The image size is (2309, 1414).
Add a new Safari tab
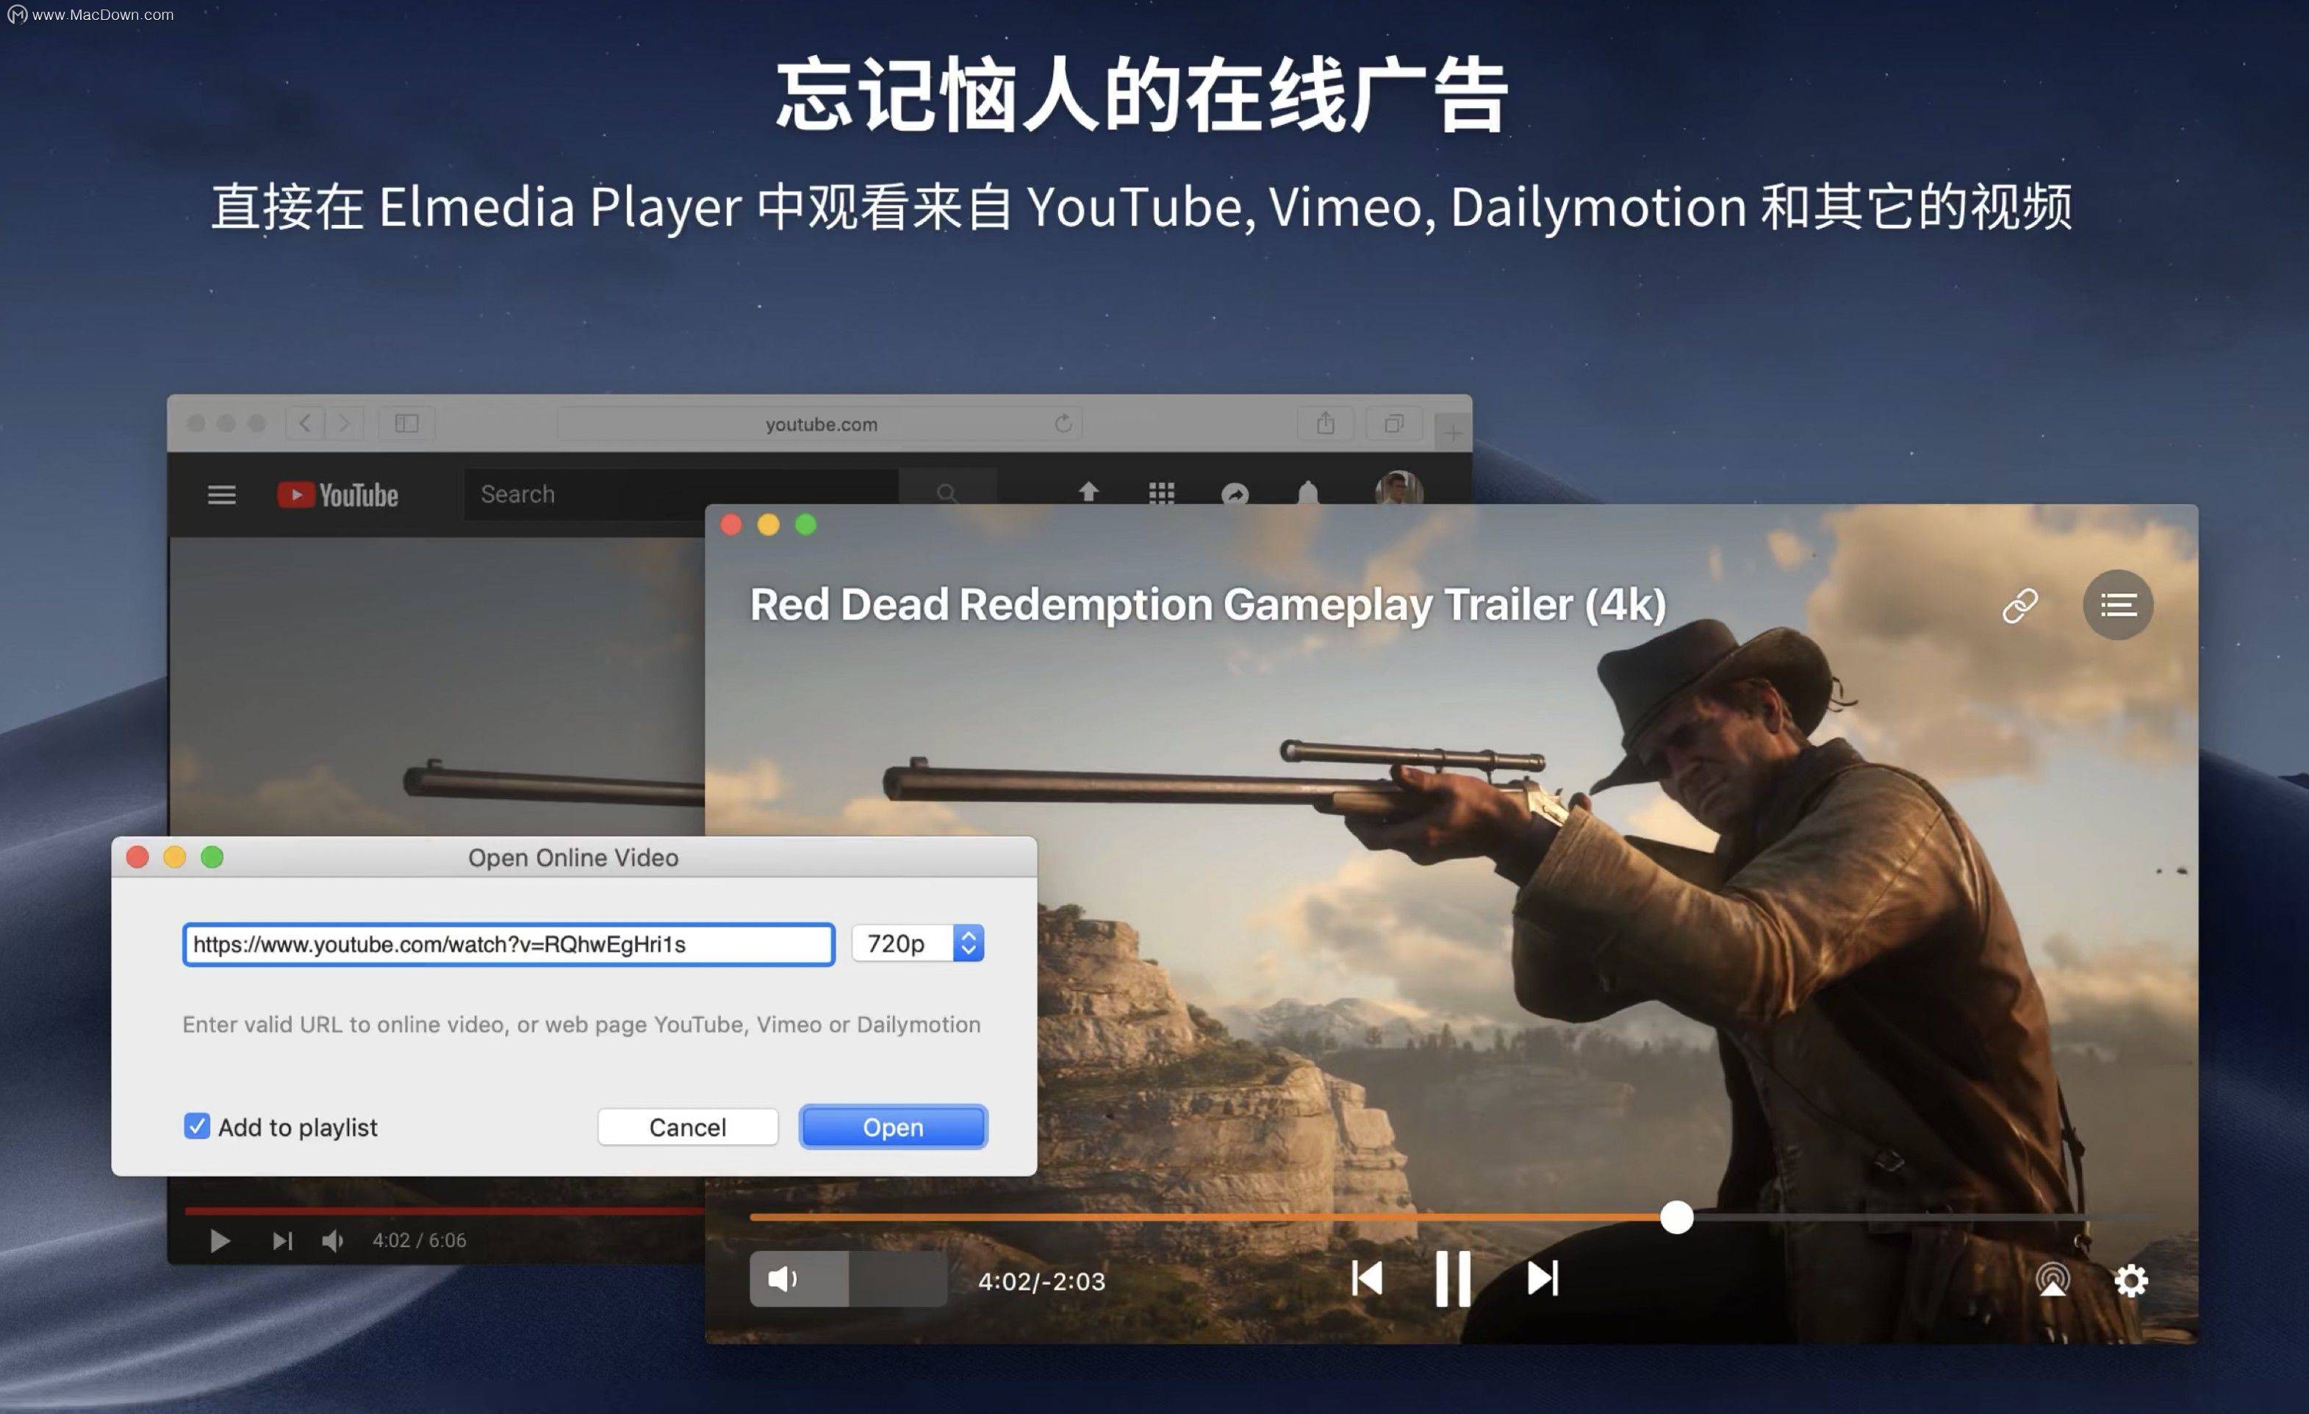click(x=1453, y=433)
